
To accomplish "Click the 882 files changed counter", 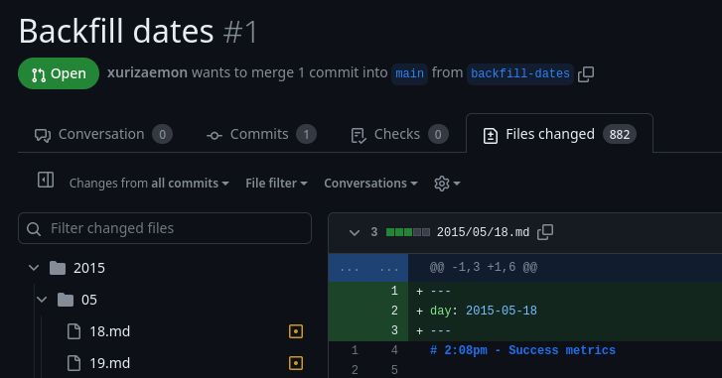I will tap(620, 134).
